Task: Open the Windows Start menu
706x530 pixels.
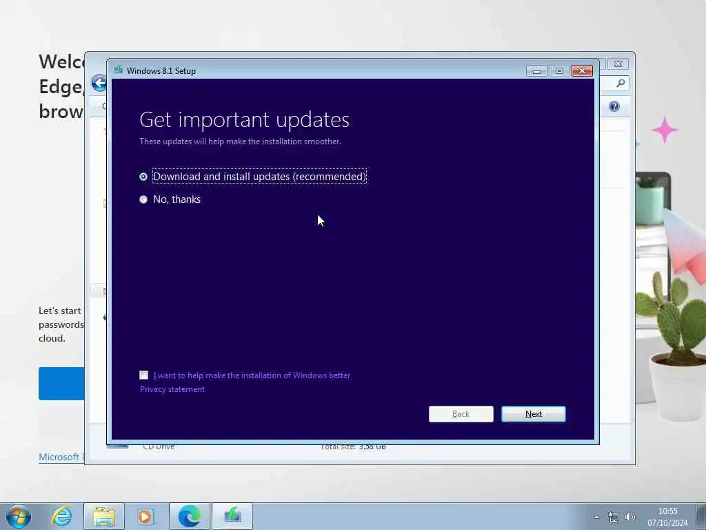Action: coord(19,516)
